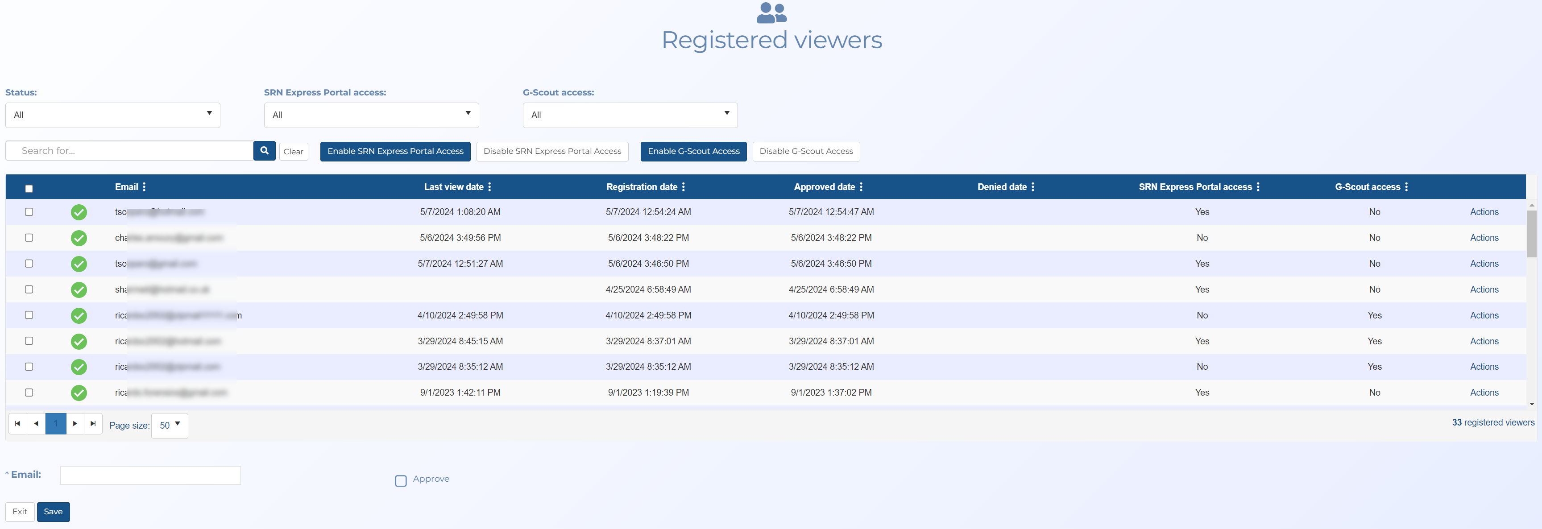Open the Page size 50 dropdown
Viewport: 1542px width, 529px height.
170,426
